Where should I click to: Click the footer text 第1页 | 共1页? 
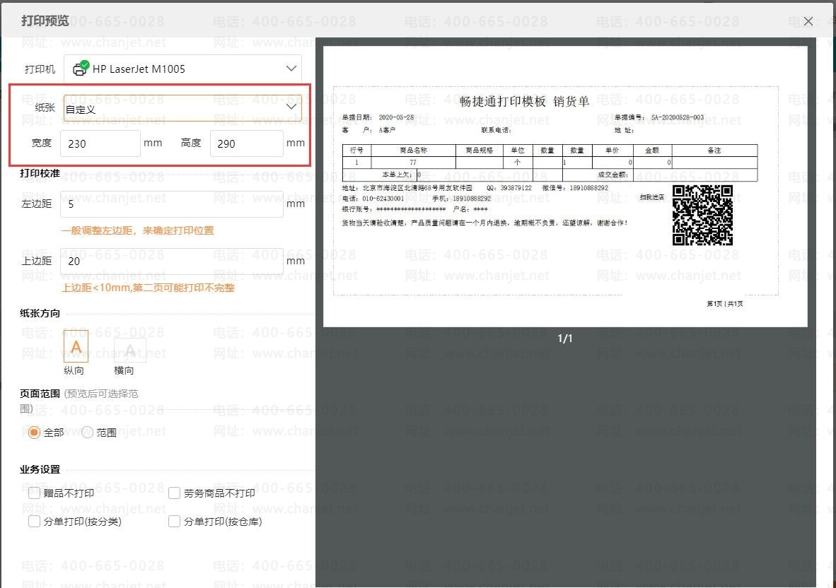click(x=724, y=304)
